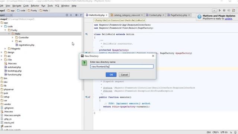Viewport: 238px width, 134px height.
Task: Switch to catalog_category_view.xml tab
Action: point(127,15)
